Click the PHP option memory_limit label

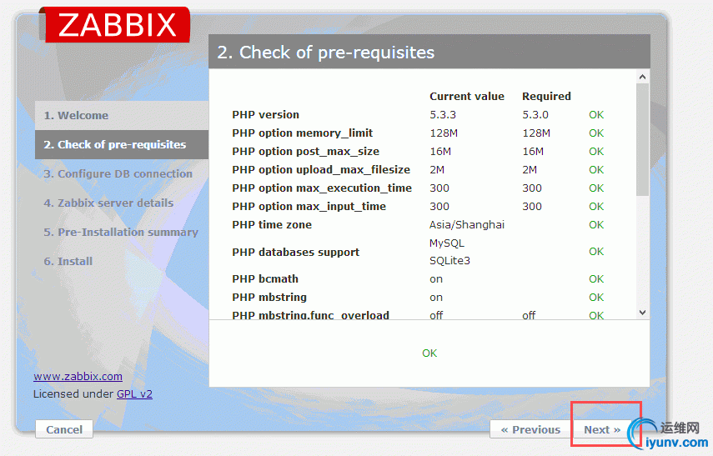[x=303, y=133]
